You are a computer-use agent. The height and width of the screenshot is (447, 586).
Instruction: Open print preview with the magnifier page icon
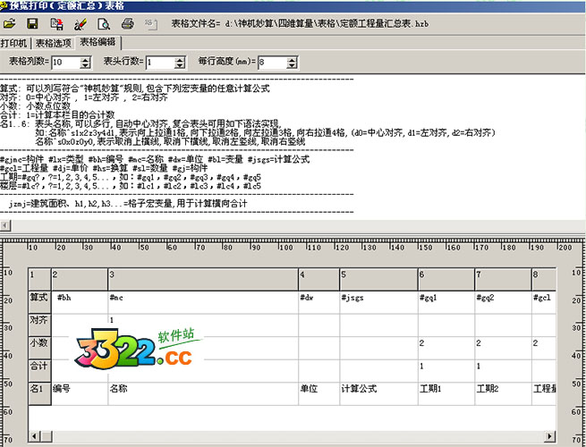tap(104, 25)
